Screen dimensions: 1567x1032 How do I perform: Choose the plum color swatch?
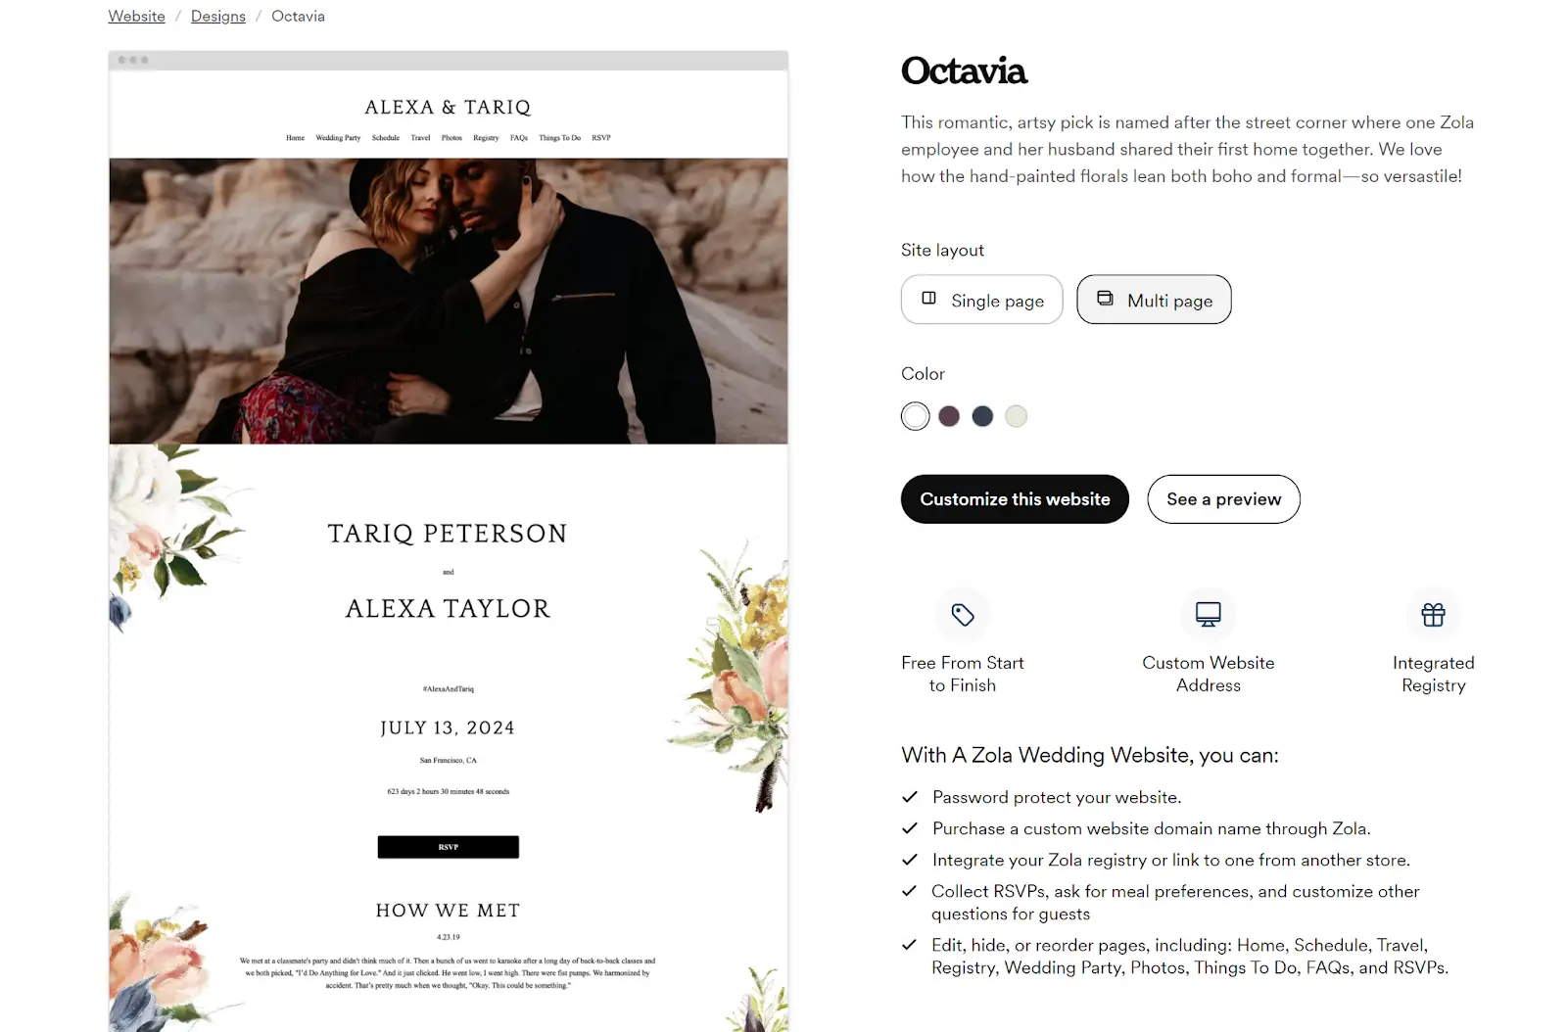pos(949,416)
